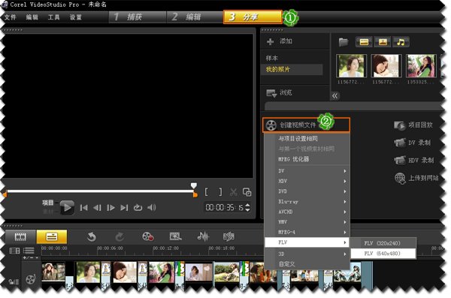Select second portrait thumbnail in library
This screenshot has height=298, width=451.
point(386,66)
